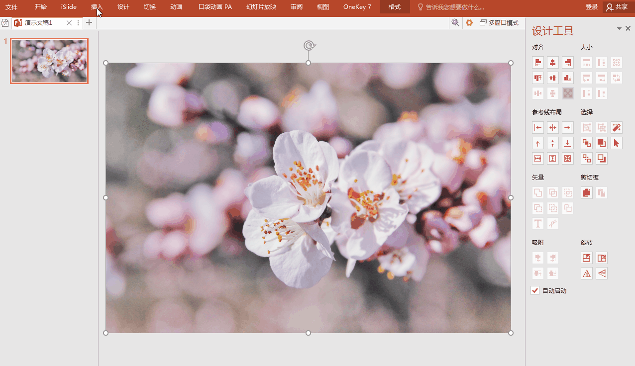Click the first rotate icon under 旋转
The width and height of the screenshot is (635, 366).
(x=587, y=258)
